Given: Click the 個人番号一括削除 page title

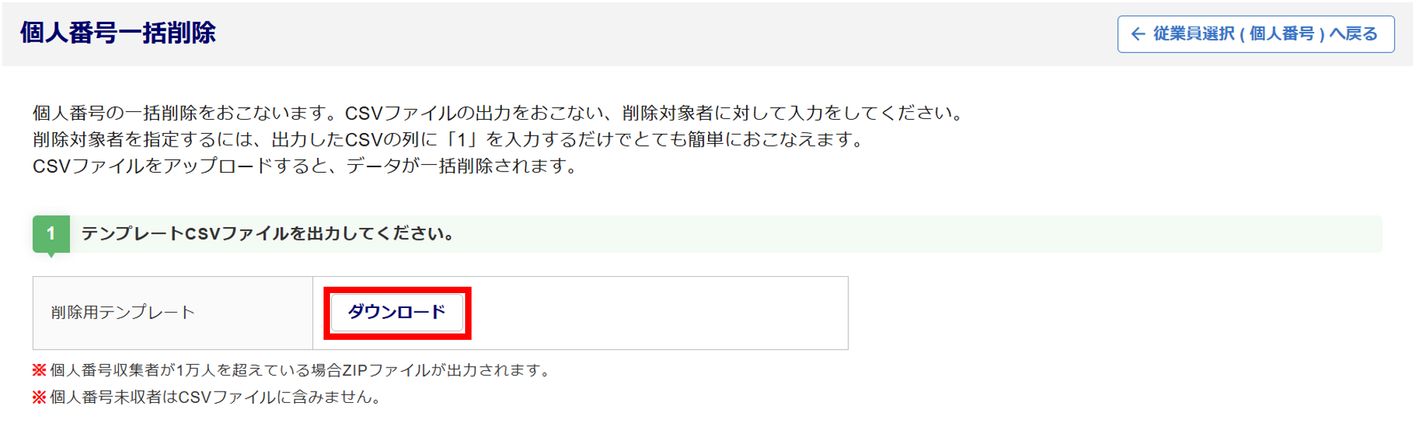Looking at the screenshot, I should pyautogui.click(x=118, y=33).
